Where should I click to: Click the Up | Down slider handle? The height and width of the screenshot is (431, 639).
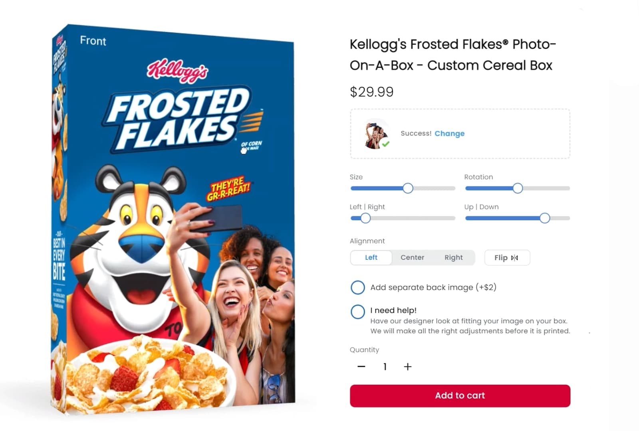point(545,218)
